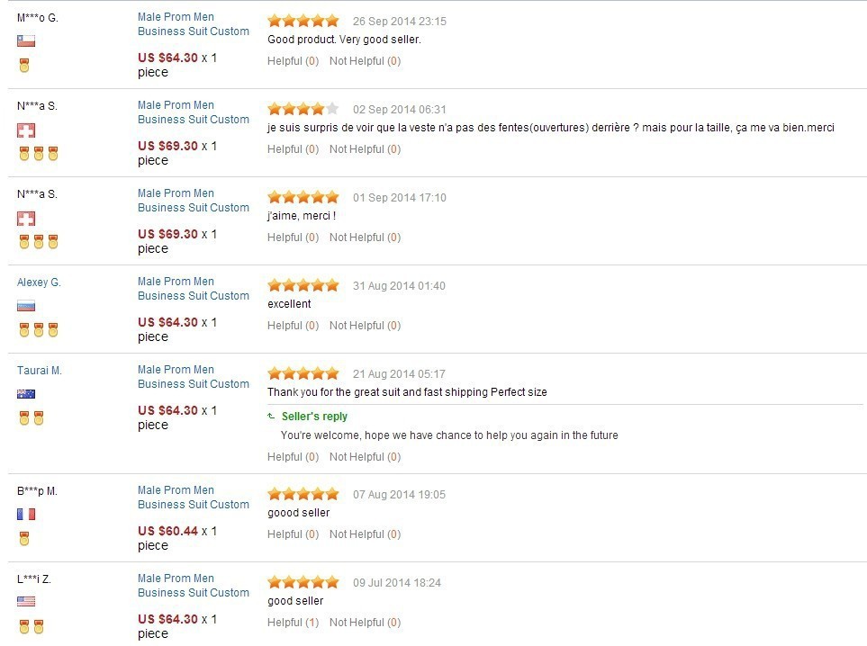Image resolution: width=867 pixels, height=646 pixels.
Task: Click Australian flag under Taurai M.
Action: (x=26, y=394)
